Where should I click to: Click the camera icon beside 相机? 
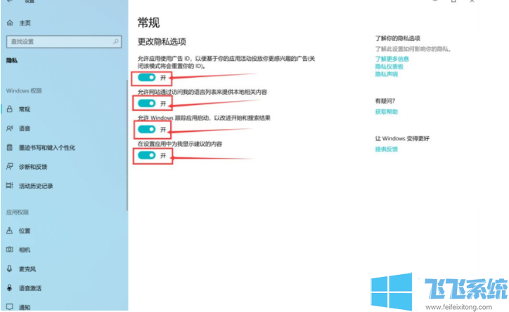click(10, 250)
